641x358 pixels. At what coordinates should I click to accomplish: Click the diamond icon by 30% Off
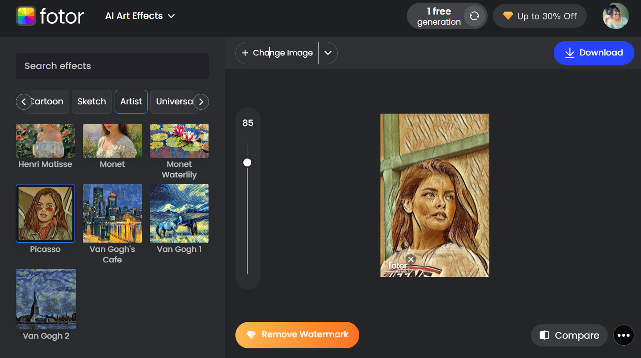(508, 16)
